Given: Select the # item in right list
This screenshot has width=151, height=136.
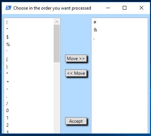Looking at the screenshot, I should [x=119, y=22].
